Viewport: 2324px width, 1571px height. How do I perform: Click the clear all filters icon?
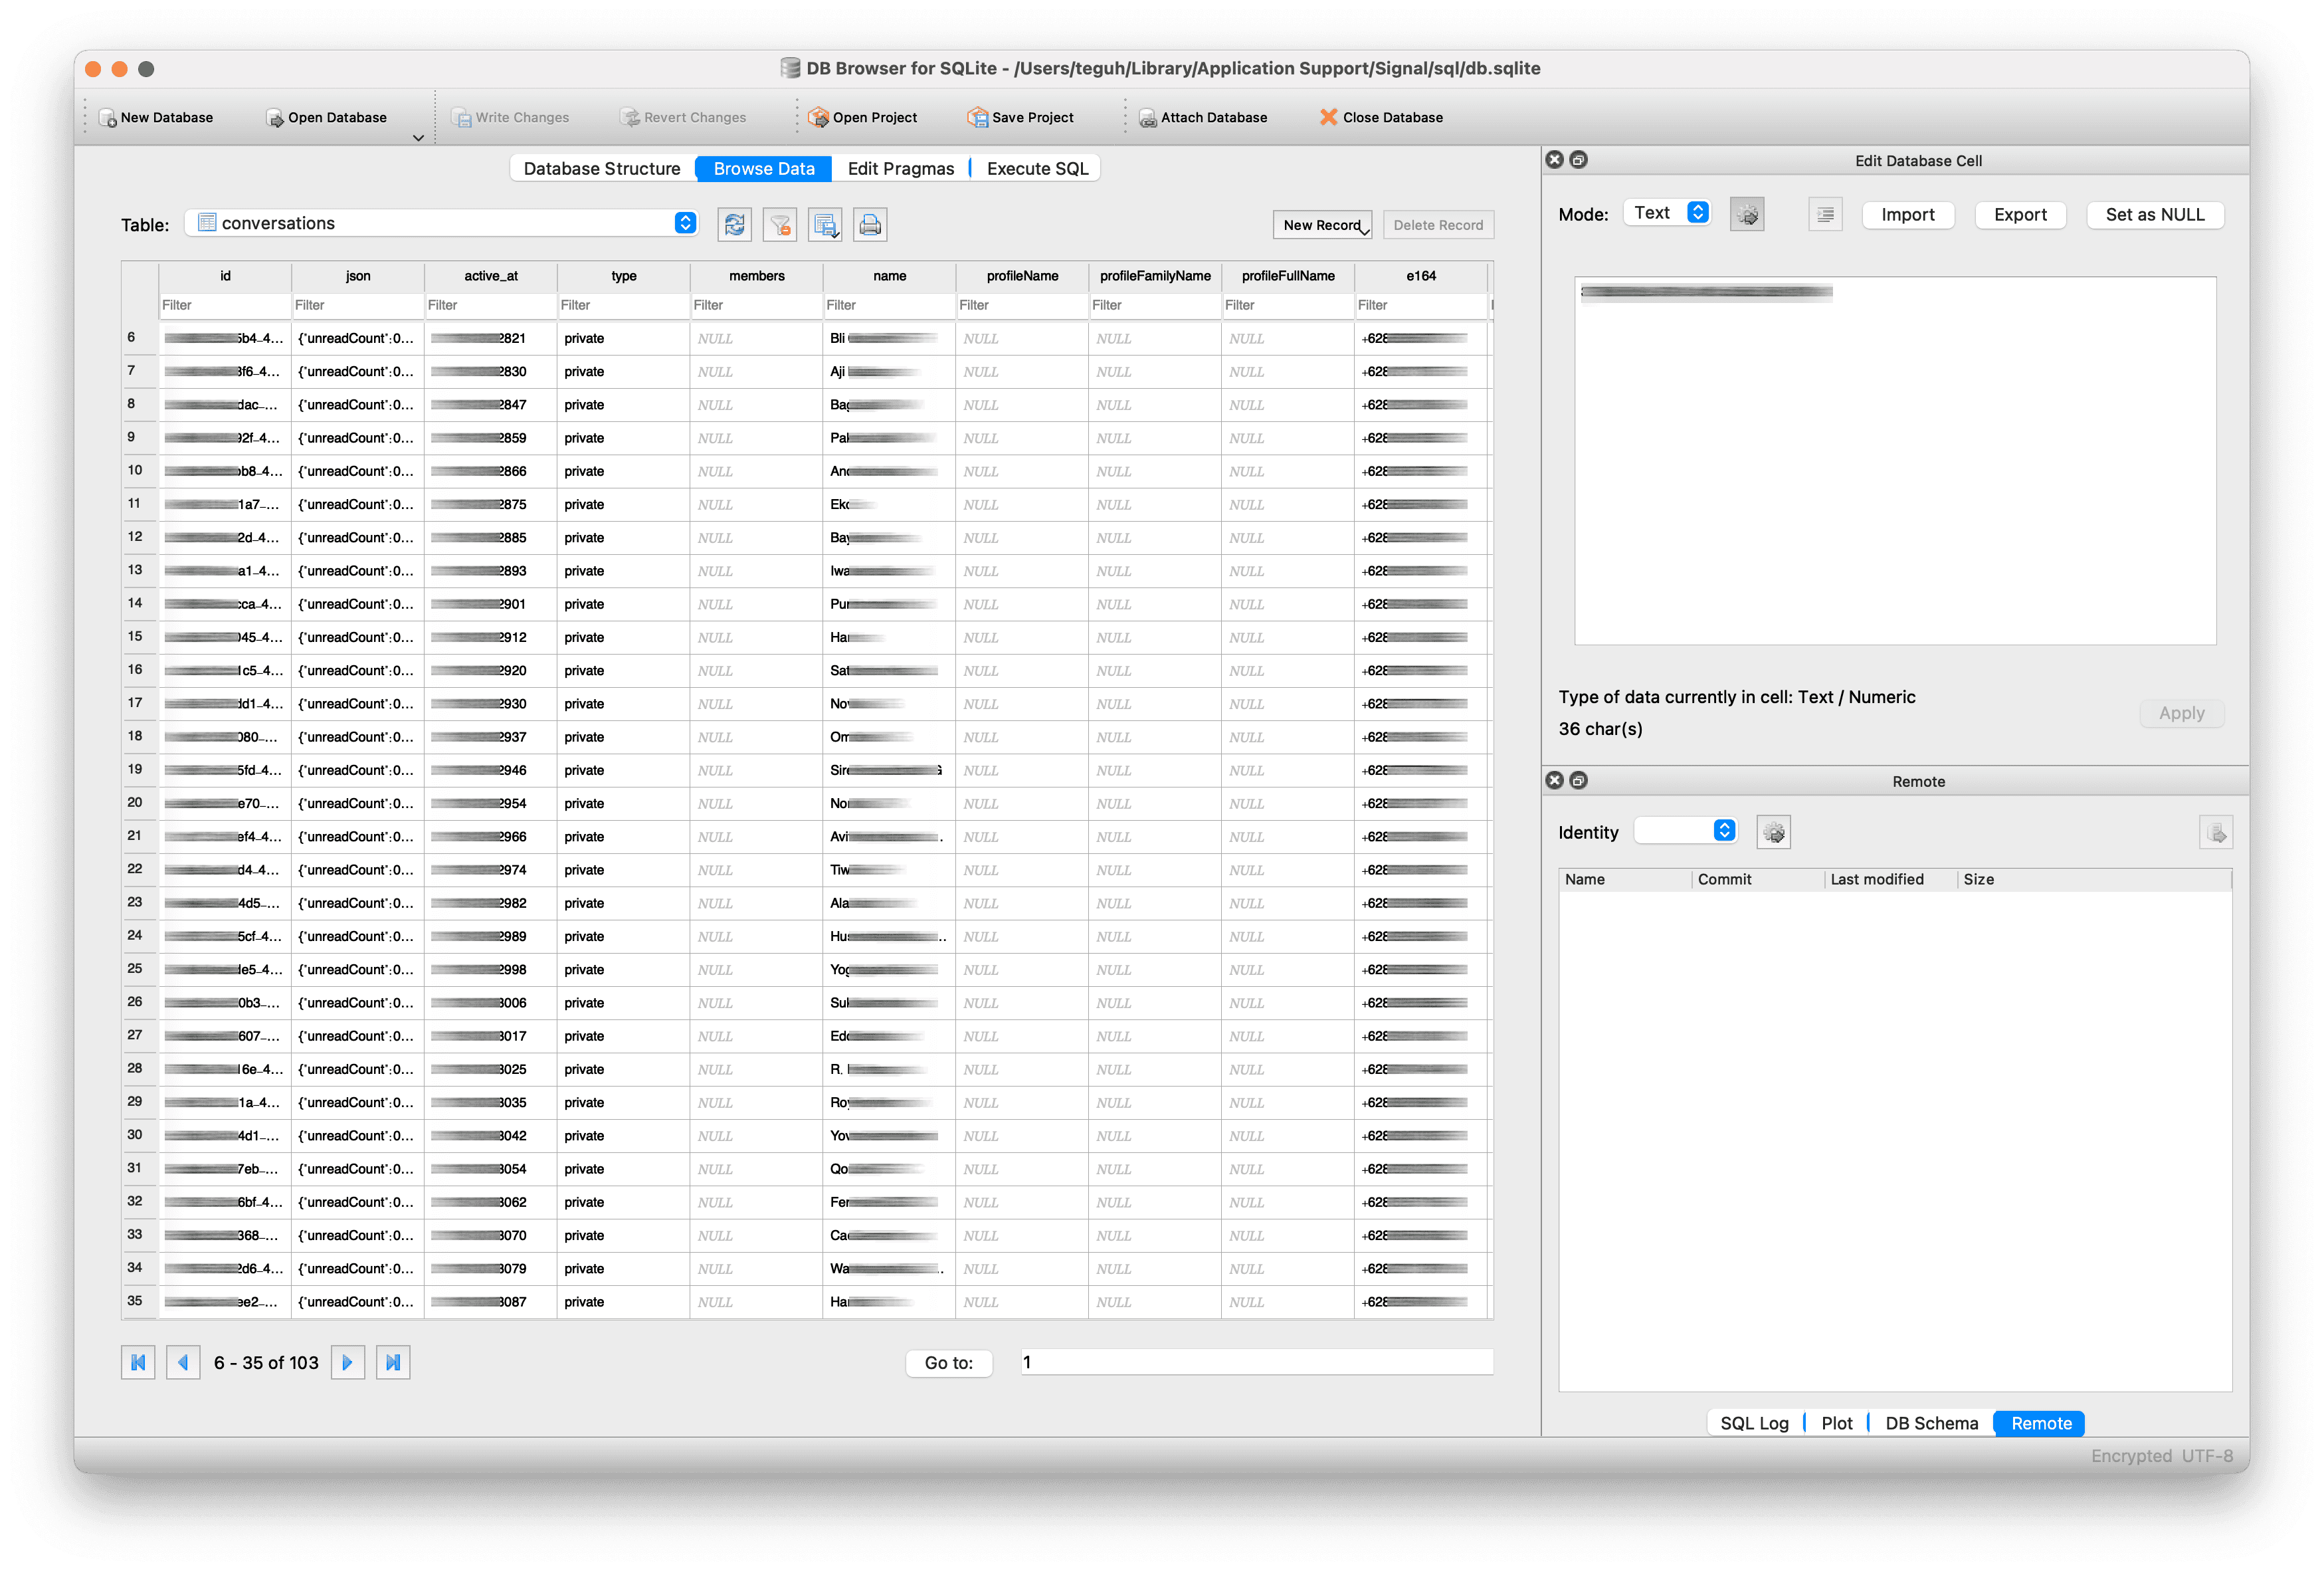pyautogui.click(x=780, y=225)
